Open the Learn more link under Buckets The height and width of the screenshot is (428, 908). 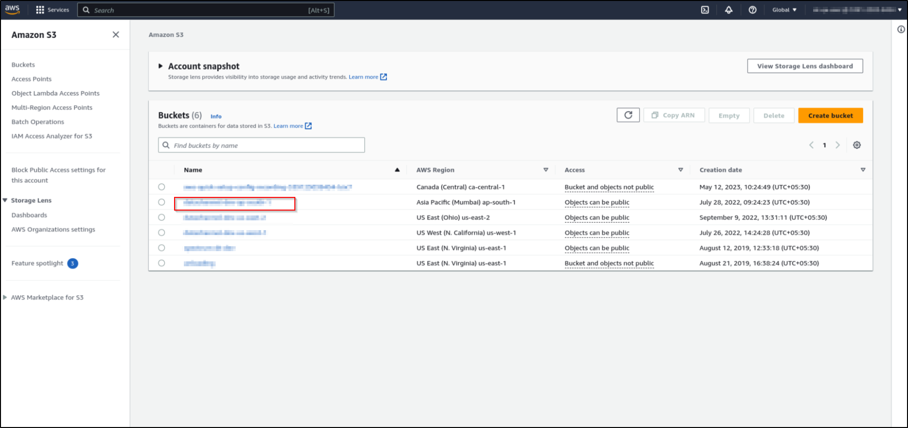click(x=292, y=126)
